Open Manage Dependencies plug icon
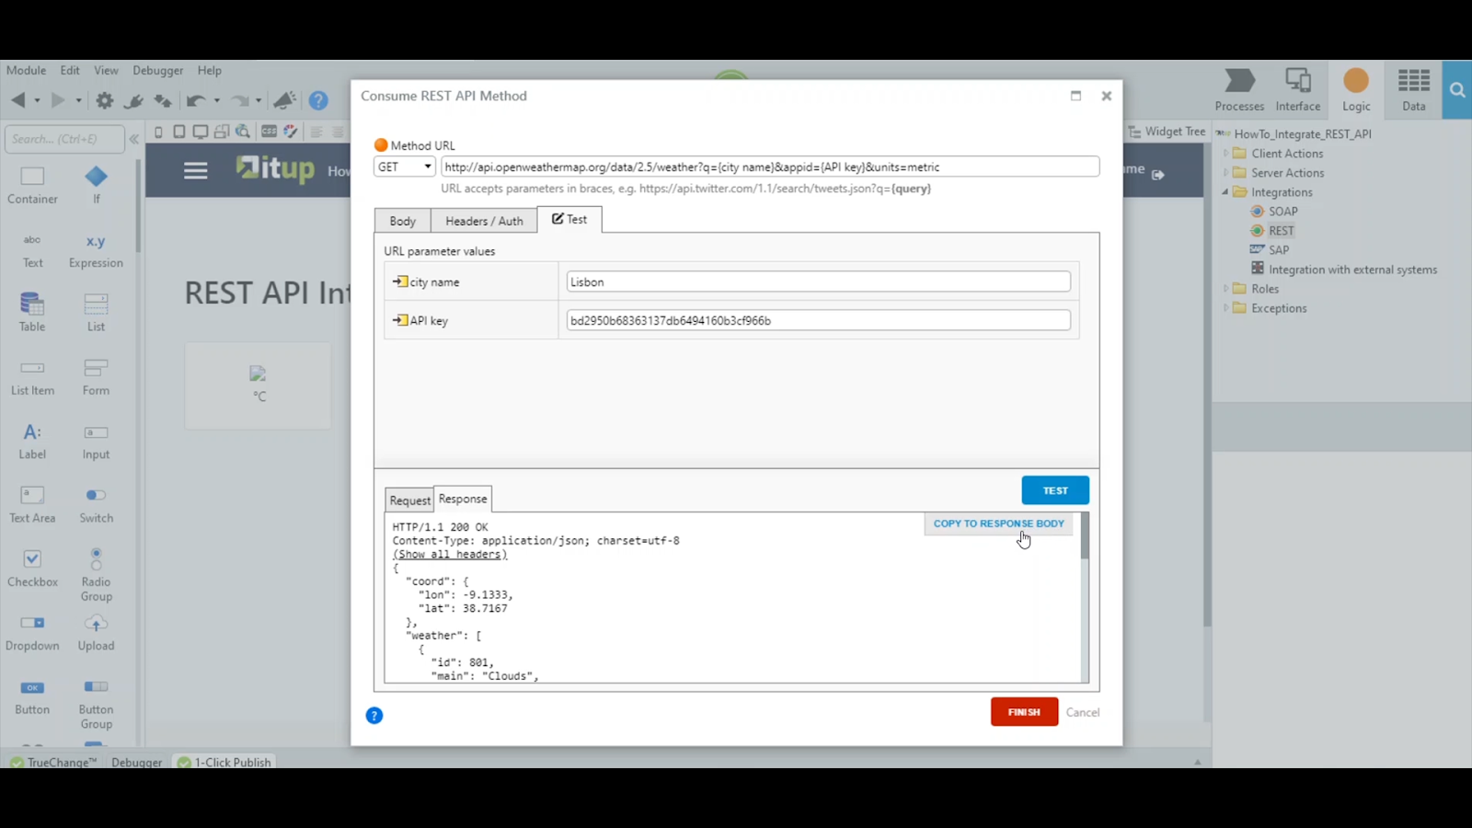 (134, 100)
